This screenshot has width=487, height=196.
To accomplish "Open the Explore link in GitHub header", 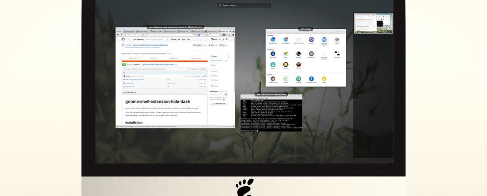I will pyautogui.click(x=173, y=39).
